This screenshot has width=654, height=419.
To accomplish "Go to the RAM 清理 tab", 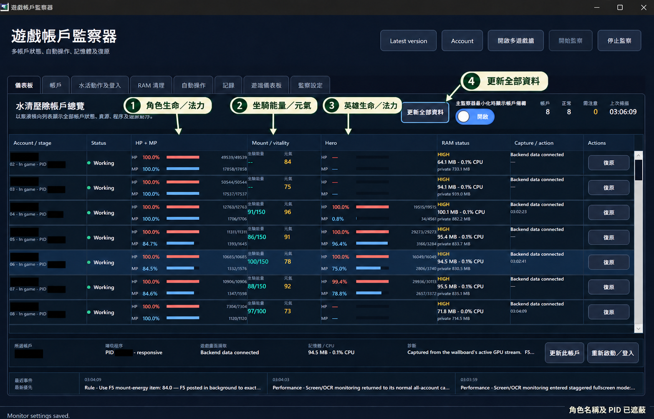I will tap(151, 85).
